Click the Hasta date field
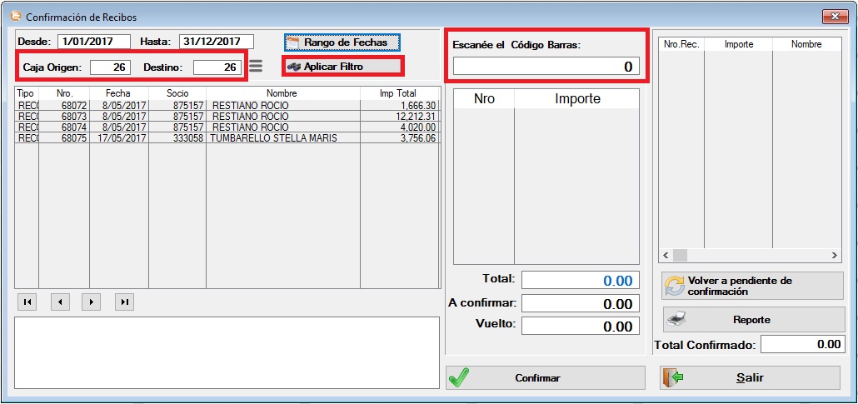 (x=216, y=42)
